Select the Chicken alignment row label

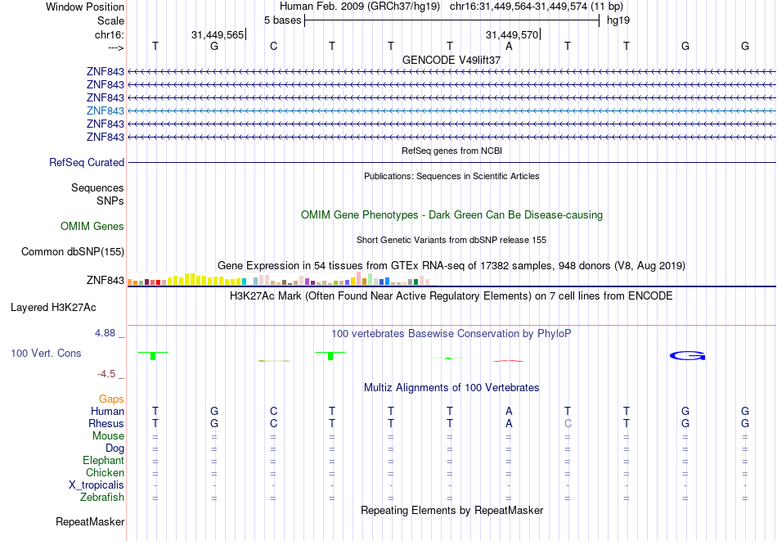pos(105,472)
